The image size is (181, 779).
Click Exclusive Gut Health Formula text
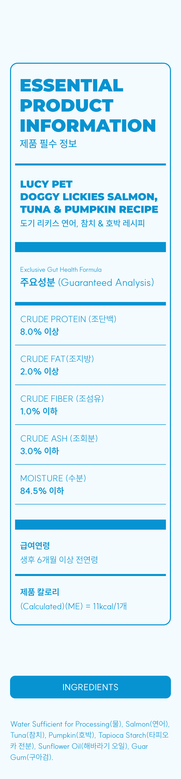61,269
